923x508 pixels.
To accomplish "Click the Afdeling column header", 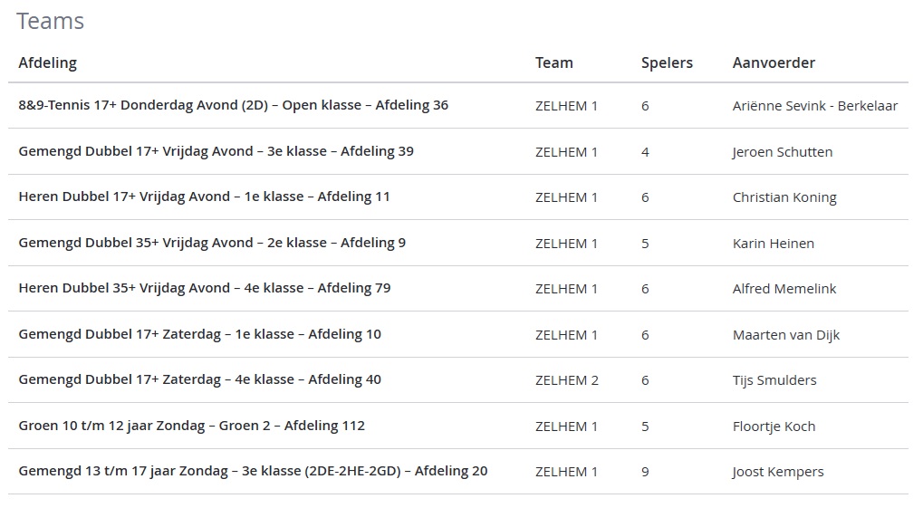I will [48, 63].
